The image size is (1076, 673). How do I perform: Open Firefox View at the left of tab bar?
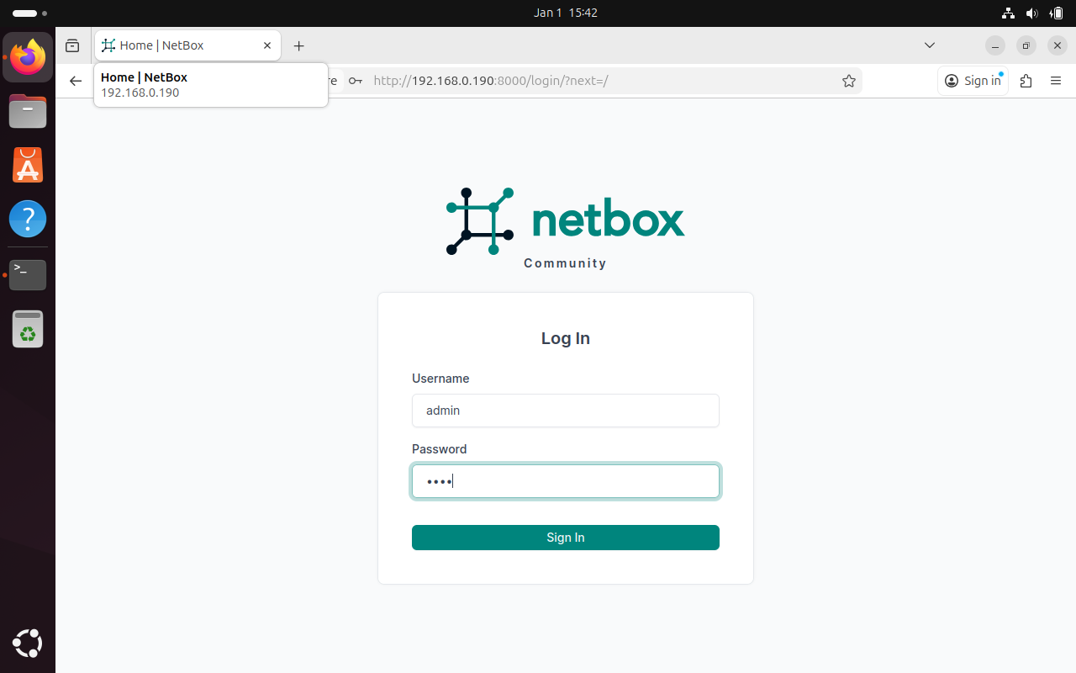72,45
